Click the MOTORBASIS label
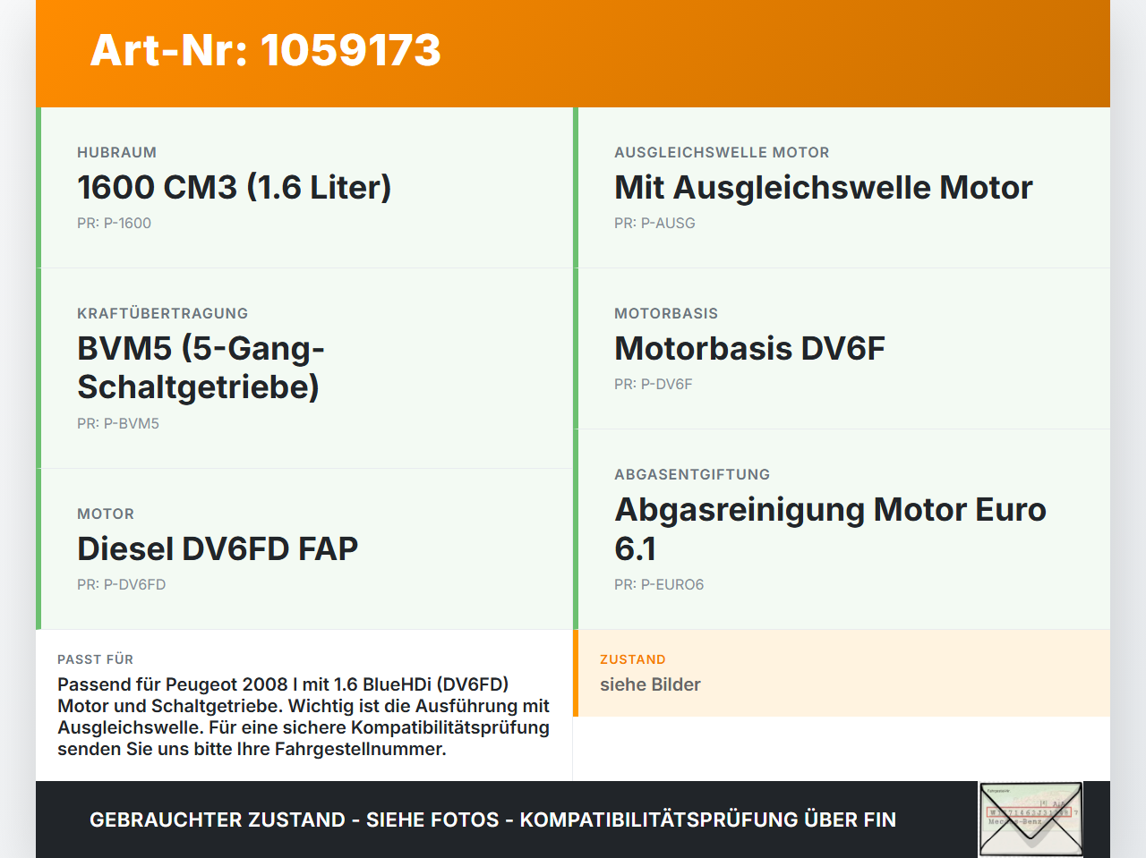This screenshot has width=1146, height=858. tap(666, 313)
